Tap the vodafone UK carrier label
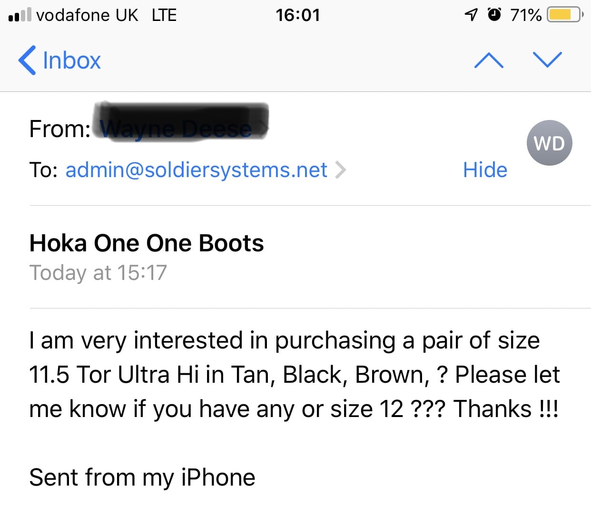This screenshot has width=591, height=507. (x=87, y=15)
